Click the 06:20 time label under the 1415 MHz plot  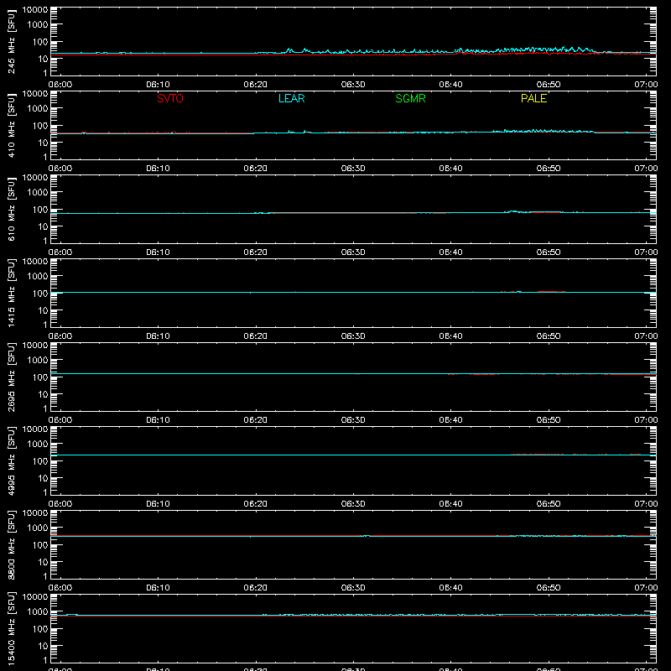point(256,336)
